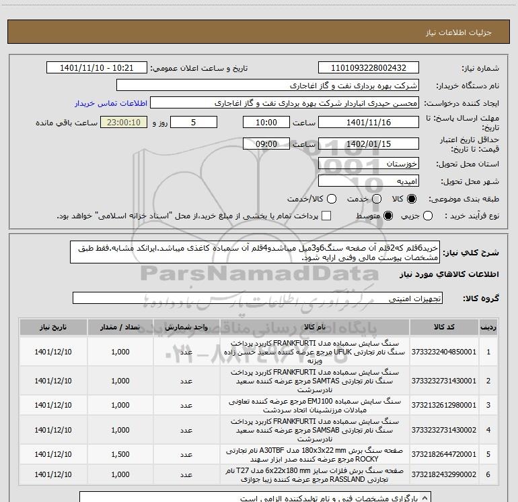518x502 pixels.
Task: Select item code 3732132612980001
Action: click(444, 405)
